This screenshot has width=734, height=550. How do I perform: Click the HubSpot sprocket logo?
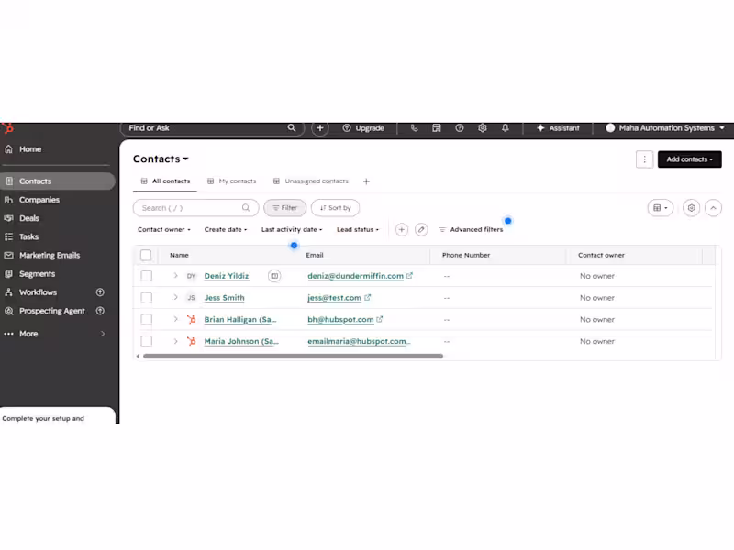click(x=7, y=127)
